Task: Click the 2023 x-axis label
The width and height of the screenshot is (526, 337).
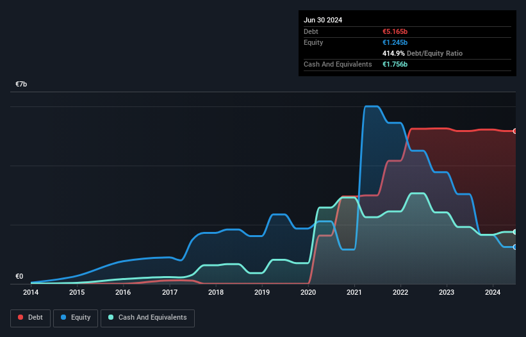Action: pos(447,292)
